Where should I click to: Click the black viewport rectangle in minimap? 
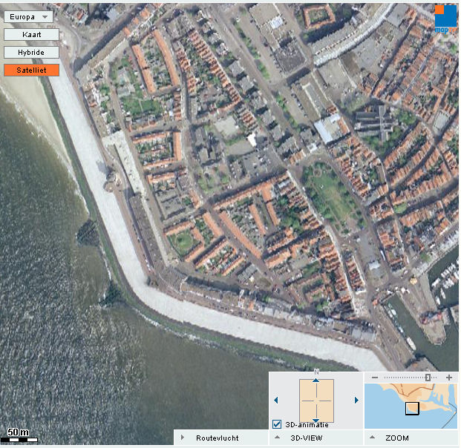click(x=412, y=407)
